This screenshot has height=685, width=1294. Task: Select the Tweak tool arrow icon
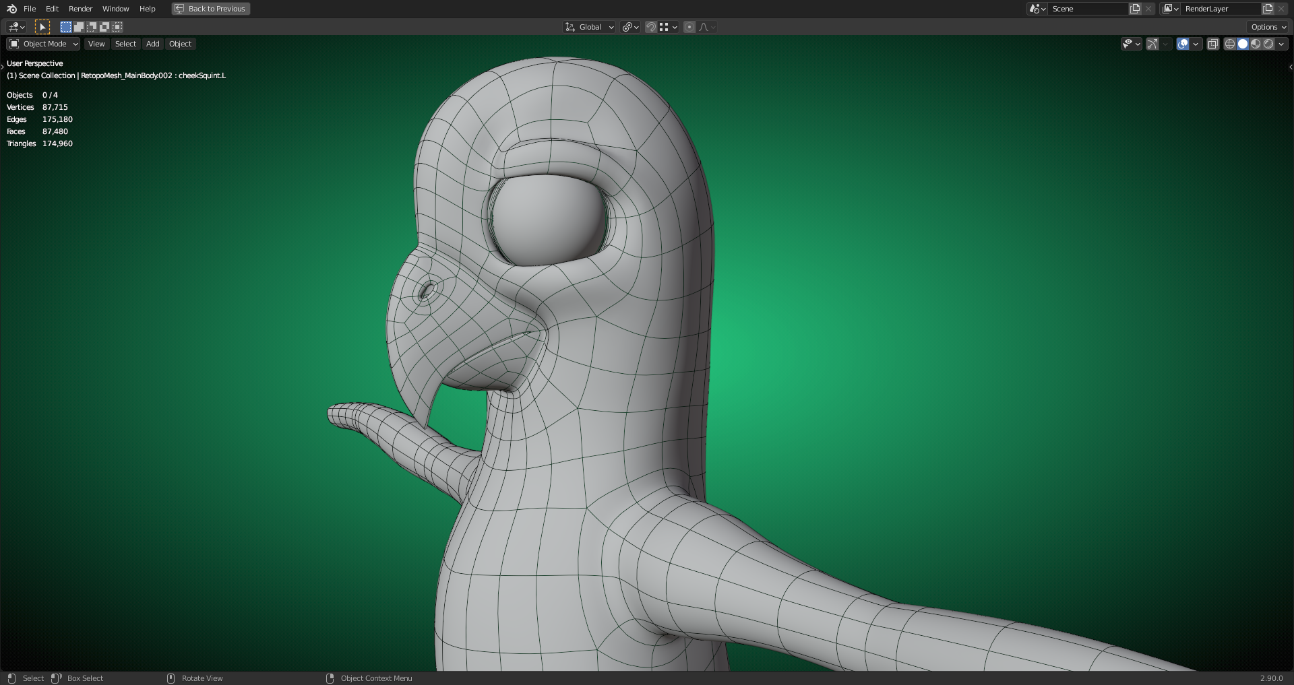click(42, 27)
